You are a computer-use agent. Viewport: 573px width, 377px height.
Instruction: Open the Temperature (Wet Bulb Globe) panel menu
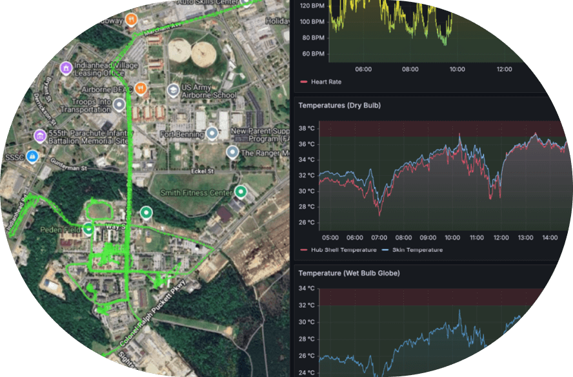pyautogui.click(x=348, y=273)
